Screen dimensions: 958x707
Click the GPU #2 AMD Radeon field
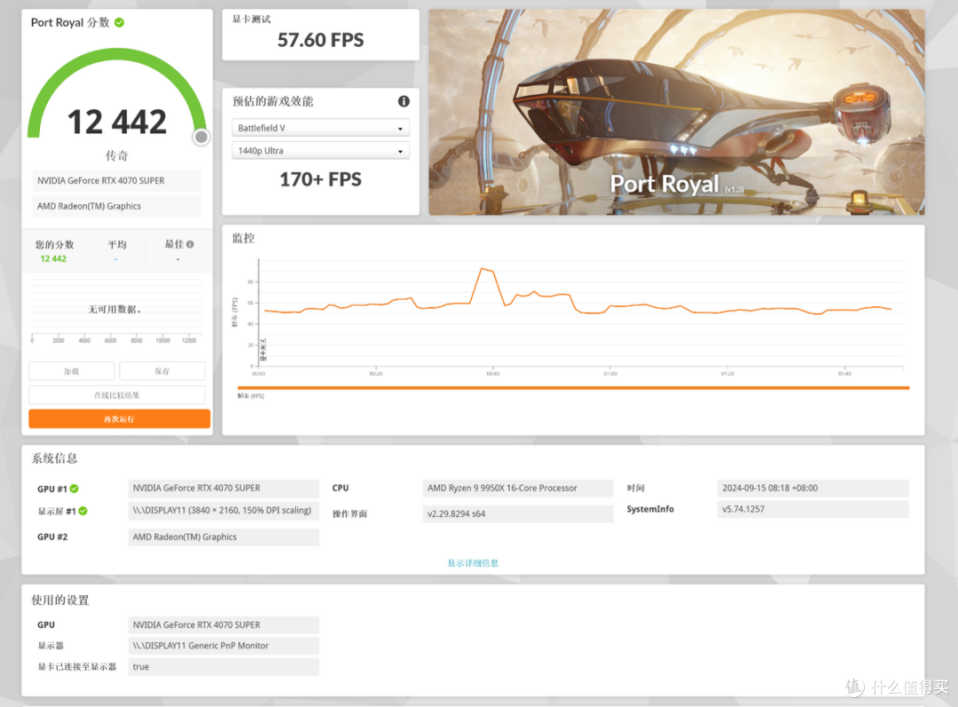point(224,537)
